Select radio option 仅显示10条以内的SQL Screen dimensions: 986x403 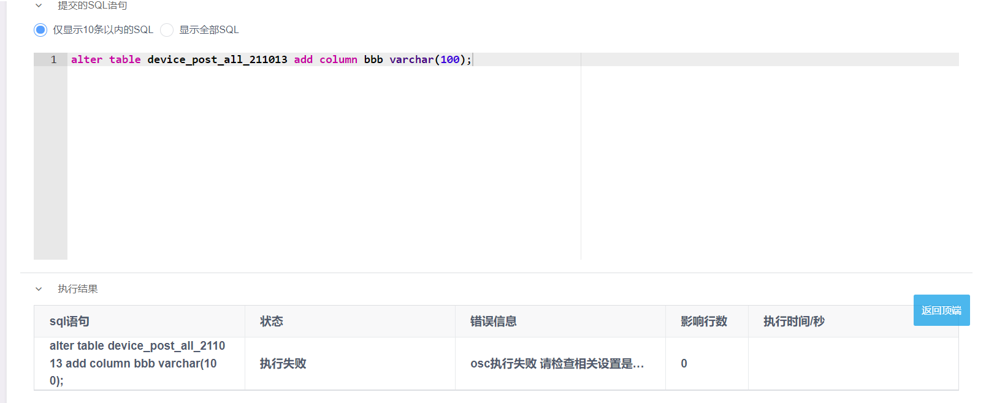point(40,29)
